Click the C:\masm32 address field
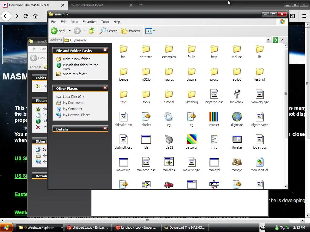Image resolution: width=310 pixels, height=232 pixels. point(165,40)
